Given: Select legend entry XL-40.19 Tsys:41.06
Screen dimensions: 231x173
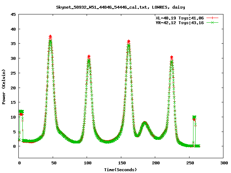Looking at the screenshot, I should pos(180,18).
